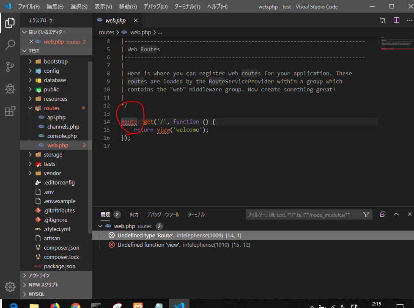Image resolution: width=414 pixels, height=308 pixels.
Task: Open File Explorer folder from the taskbar
Action: (x=34, y=305)
